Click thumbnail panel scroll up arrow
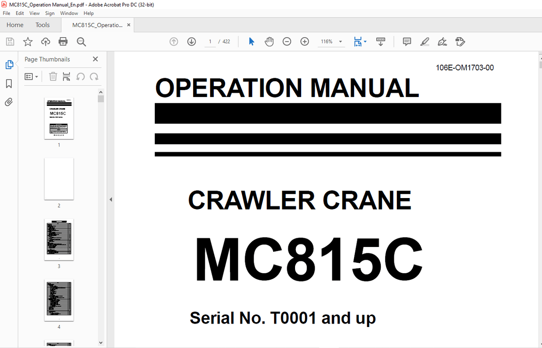This screenshot has height=348, width=542. [x=101, y=92]
